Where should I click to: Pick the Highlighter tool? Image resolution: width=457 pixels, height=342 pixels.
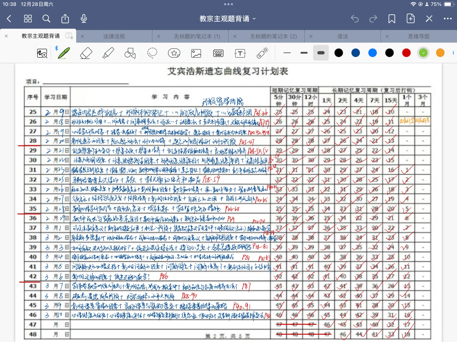click(108, 53)
